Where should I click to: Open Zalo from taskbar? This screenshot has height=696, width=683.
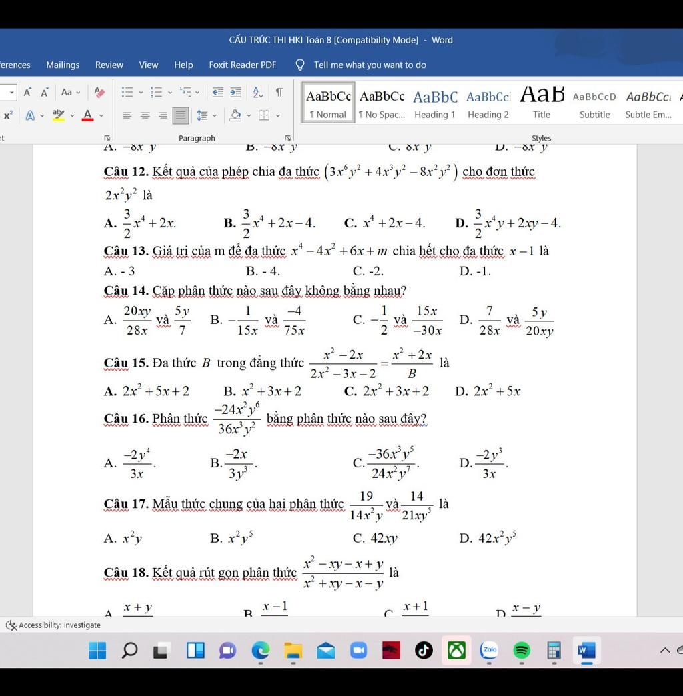490,650
